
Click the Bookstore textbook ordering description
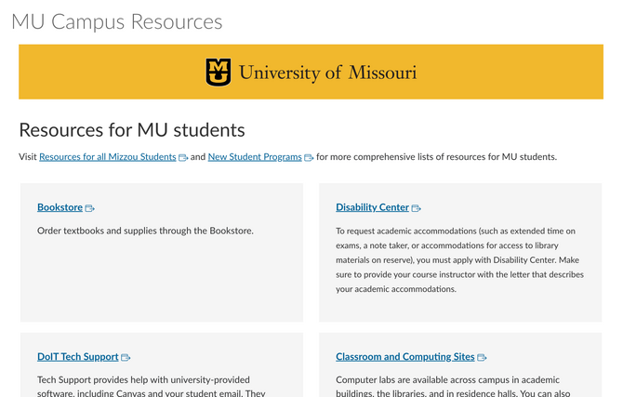point(145,231)
